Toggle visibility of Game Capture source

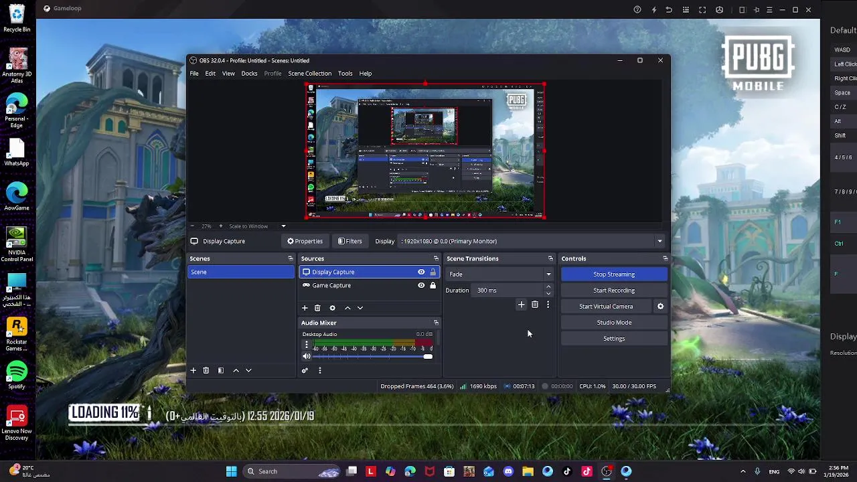(421, 285)
